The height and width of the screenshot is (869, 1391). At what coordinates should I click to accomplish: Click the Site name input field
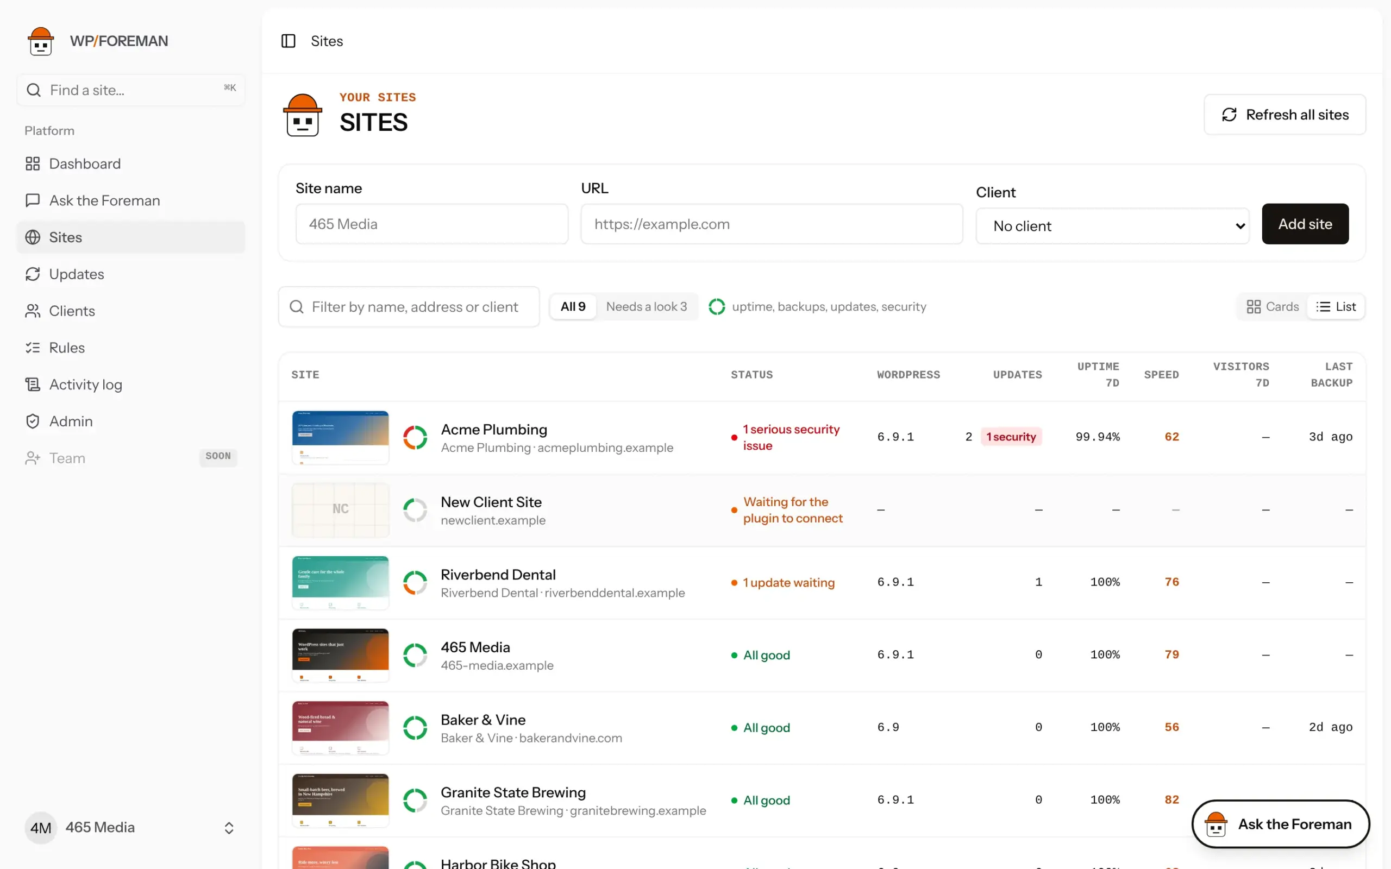pyautogui.click(x=431, y=224)
